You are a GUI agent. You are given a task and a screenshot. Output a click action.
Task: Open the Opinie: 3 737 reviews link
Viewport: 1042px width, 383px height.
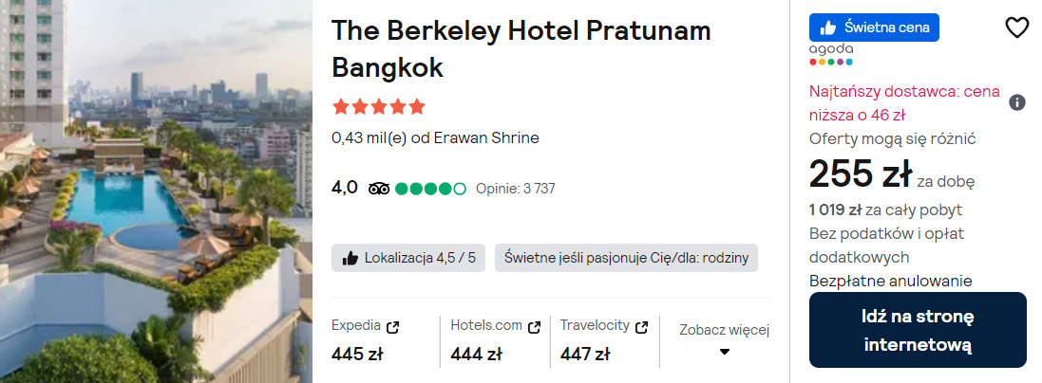[515, 189]
